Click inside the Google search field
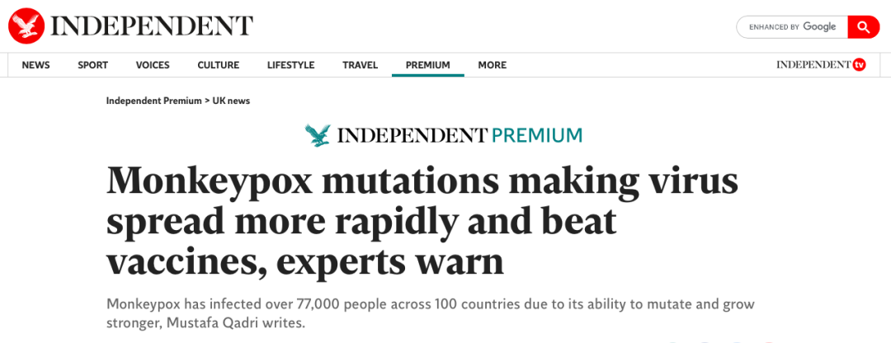Image resolution: width=891 pixels, height=343 pixels. click(792, 26)
